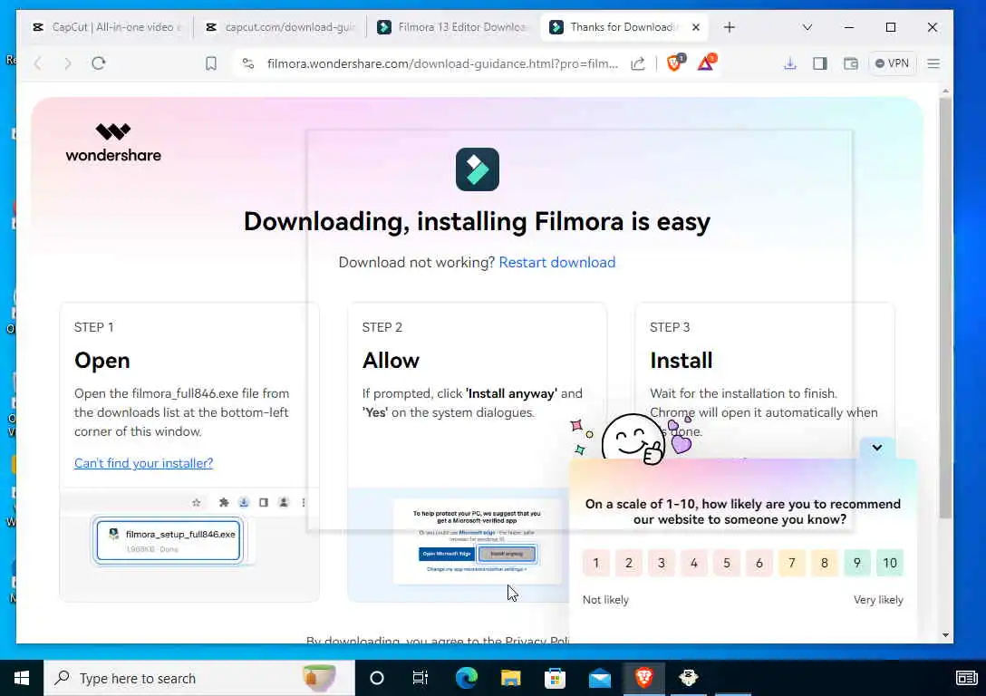Click the Type here to search box
Viewport: 986px width, 696px height.
coord(198,678)
